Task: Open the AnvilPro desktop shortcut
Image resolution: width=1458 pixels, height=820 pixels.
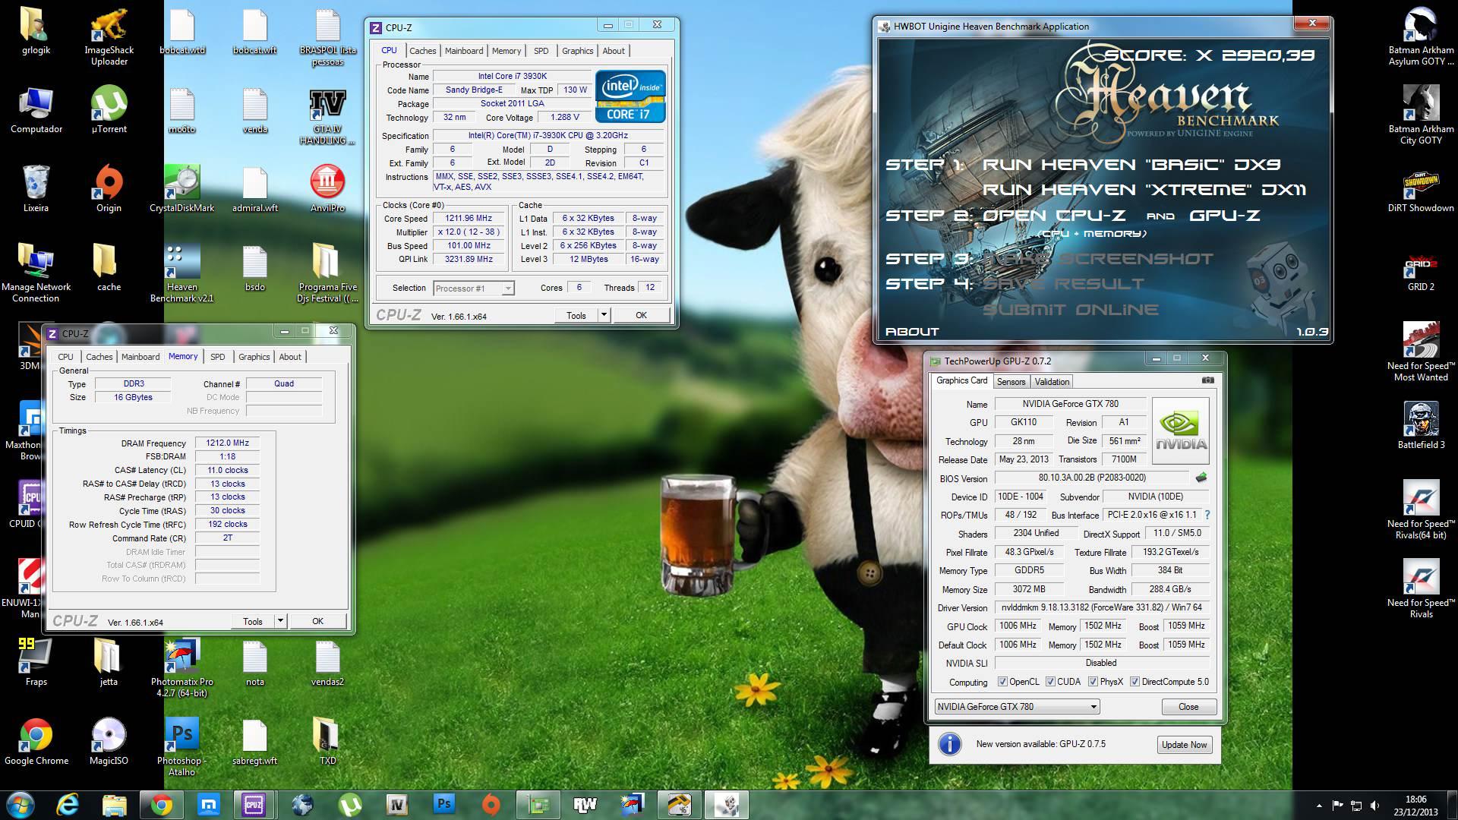Action: pyautogui.click(x=327, y=188)
